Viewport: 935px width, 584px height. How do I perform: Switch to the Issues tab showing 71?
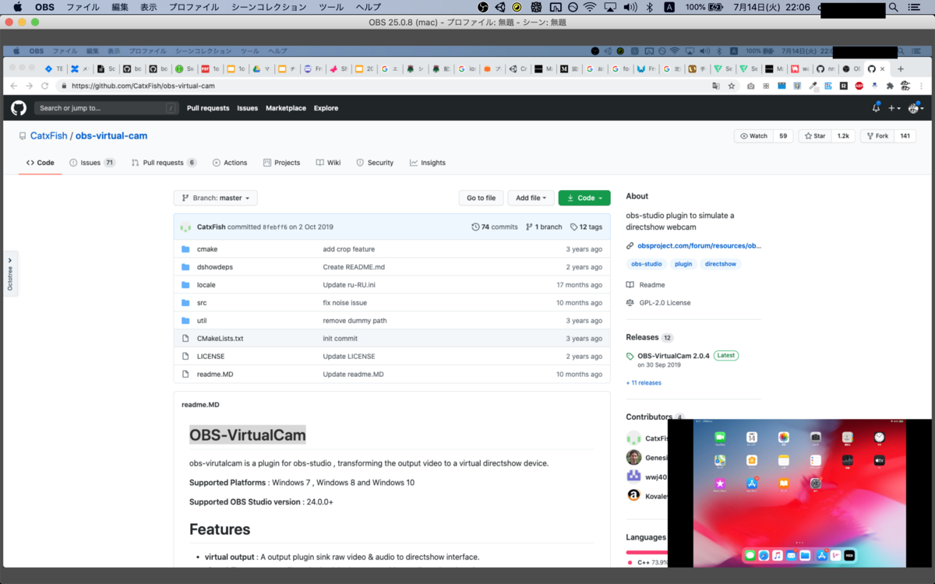[x=92, y=163]
